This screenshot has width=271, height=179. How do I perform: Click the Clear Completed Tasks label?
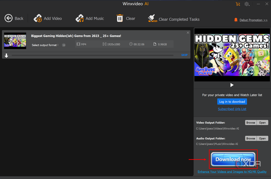pyautogui.click(x=179, y=19)
